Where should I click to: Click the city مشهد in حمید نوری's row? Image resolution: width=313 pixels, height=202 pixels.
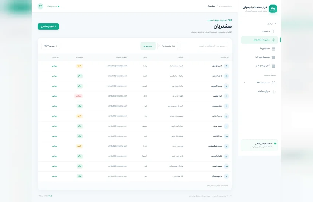tap(144, 126)
